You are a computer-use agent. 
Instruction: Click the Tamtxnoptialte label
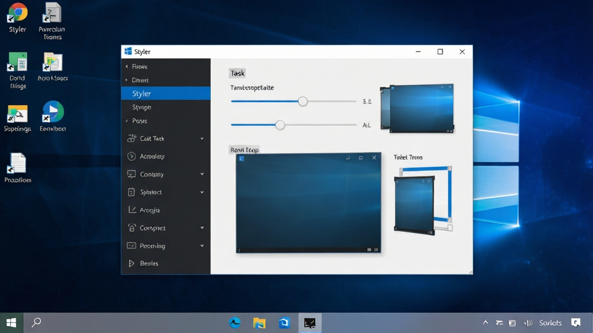coord(252,88)
